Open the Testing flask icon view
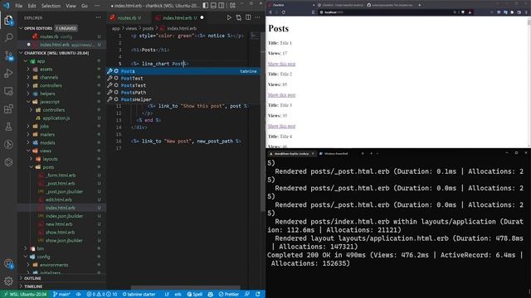 pyautogui.click(x=8, y=127)
